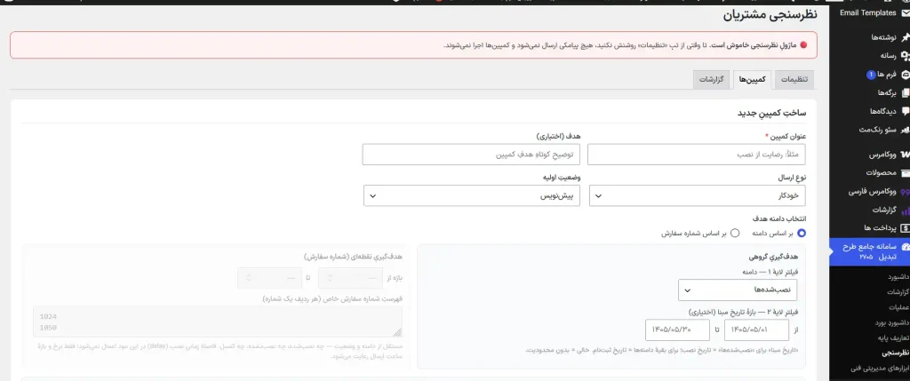Open the وضعیت اولیه dropdown showing پیش‌نویس
910x381 pixels.
pos(472,196)
